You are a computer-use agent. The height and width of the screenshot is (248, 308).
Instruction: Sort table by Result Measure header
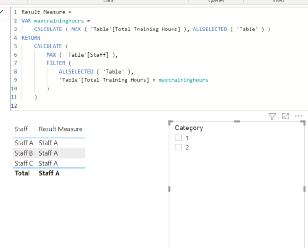click(x=61, y=129)
